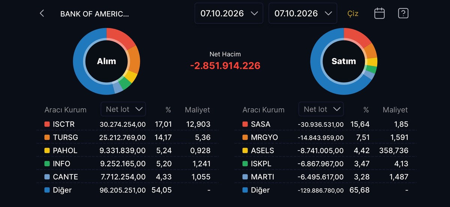Image resolution: width=450 pixels, height=207 pixels.
Task: Open the start date 07.10.2026 dropdown
Action: 229,13
